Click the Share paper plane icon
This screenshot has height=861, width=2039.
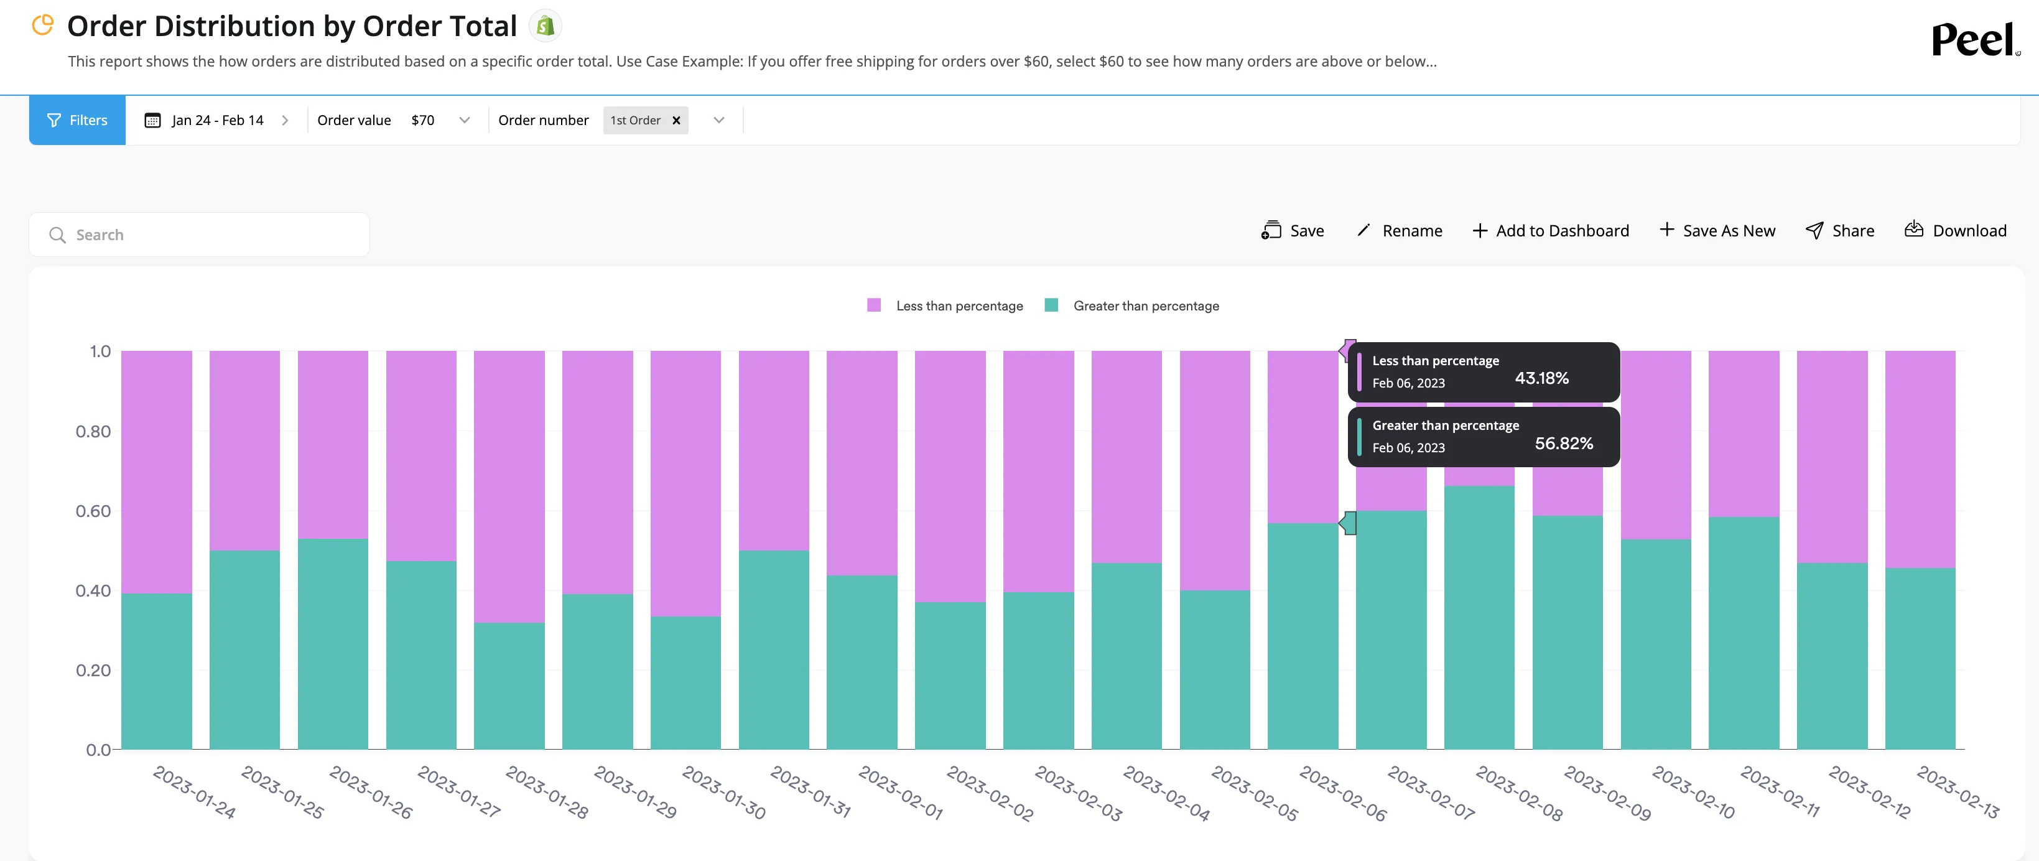coord(1814,230)
